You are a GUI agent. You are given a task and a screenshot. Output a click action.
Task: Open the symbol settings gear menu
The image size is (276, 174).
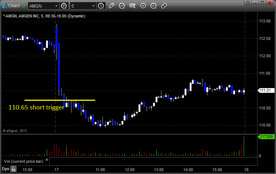pos(64,6)
